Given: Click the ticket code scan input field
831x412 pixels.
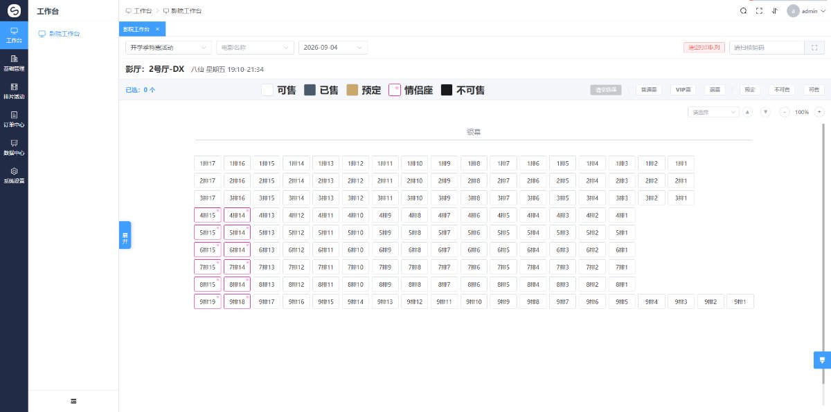Looking at the screenshot, I should [767, 48].
